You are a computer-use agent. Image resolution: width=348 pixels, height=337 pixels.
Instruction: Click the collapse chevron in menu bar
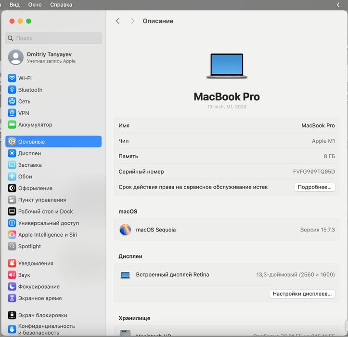point(338,5)
